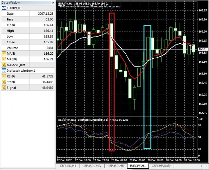Click the MA(5) indicator icon
This screenshot has width=209, height=170.
tap(4, 53)
